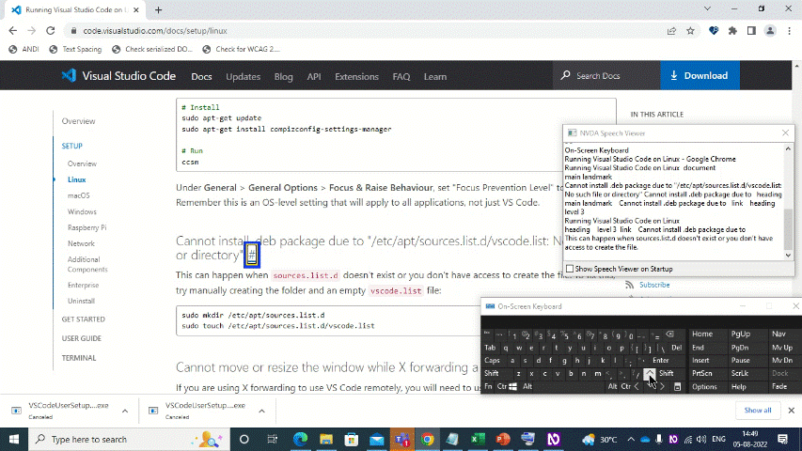Click the RSS Subscribe feed icon
Viewport: 802px width, 451px height.
[630, 285]
